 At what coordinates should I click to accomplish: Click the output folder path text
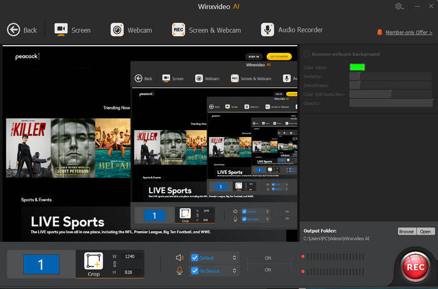pos(337,238)
